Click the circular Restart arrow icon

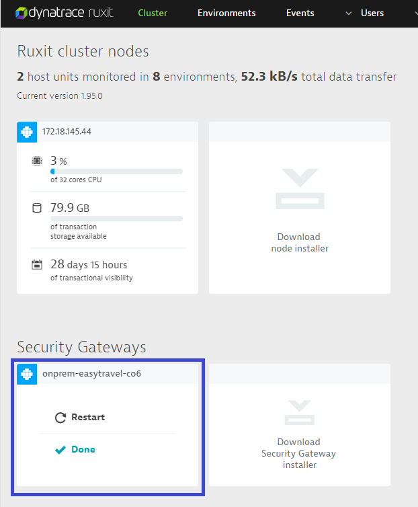pyautogui.click(x=60, y=418)
